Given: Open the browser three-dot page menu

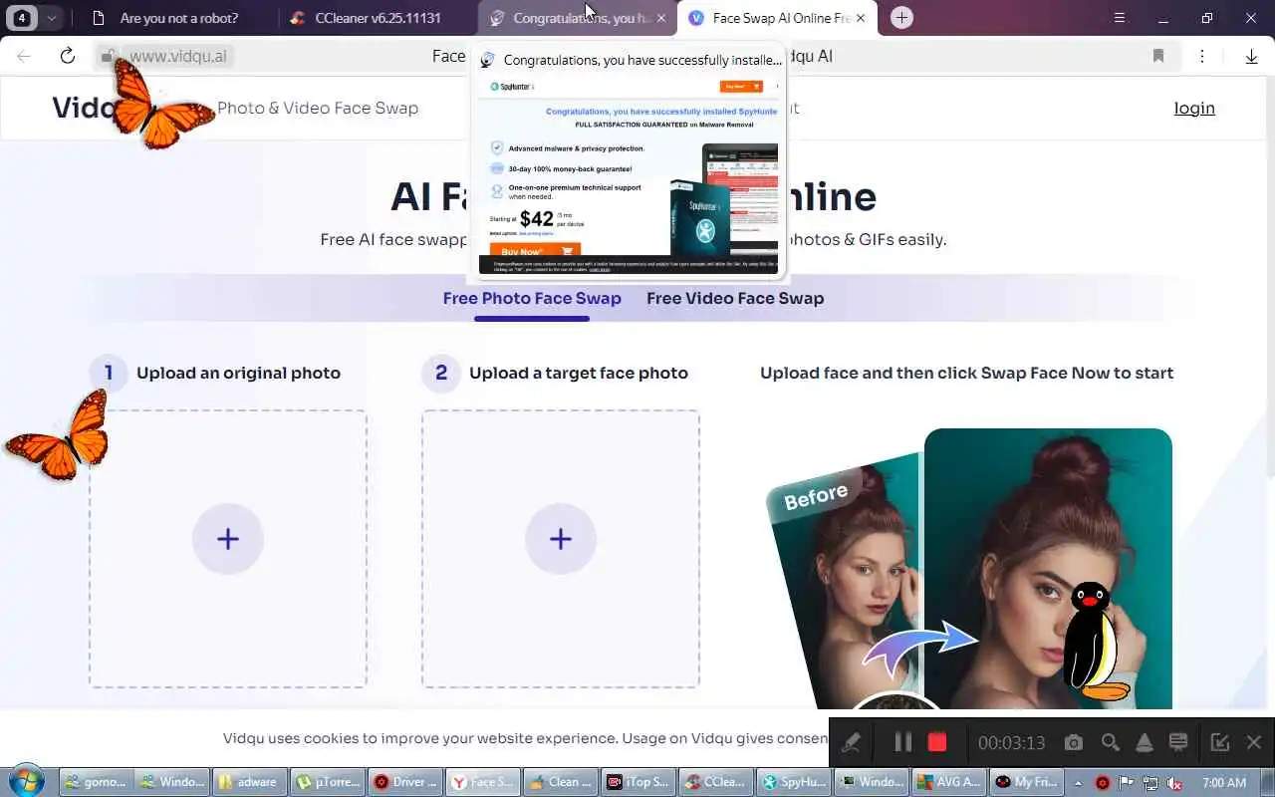Looking at the screenshot, I should point(1202,56).
